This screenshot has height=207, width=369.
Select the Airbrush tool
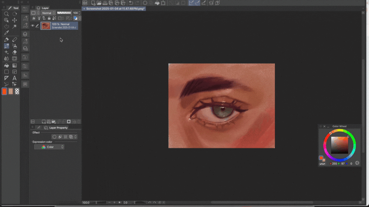point(15,46)
